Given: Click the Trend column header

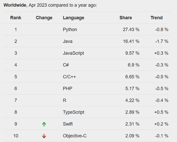Looking at the screenshot, I should point(156,18).
